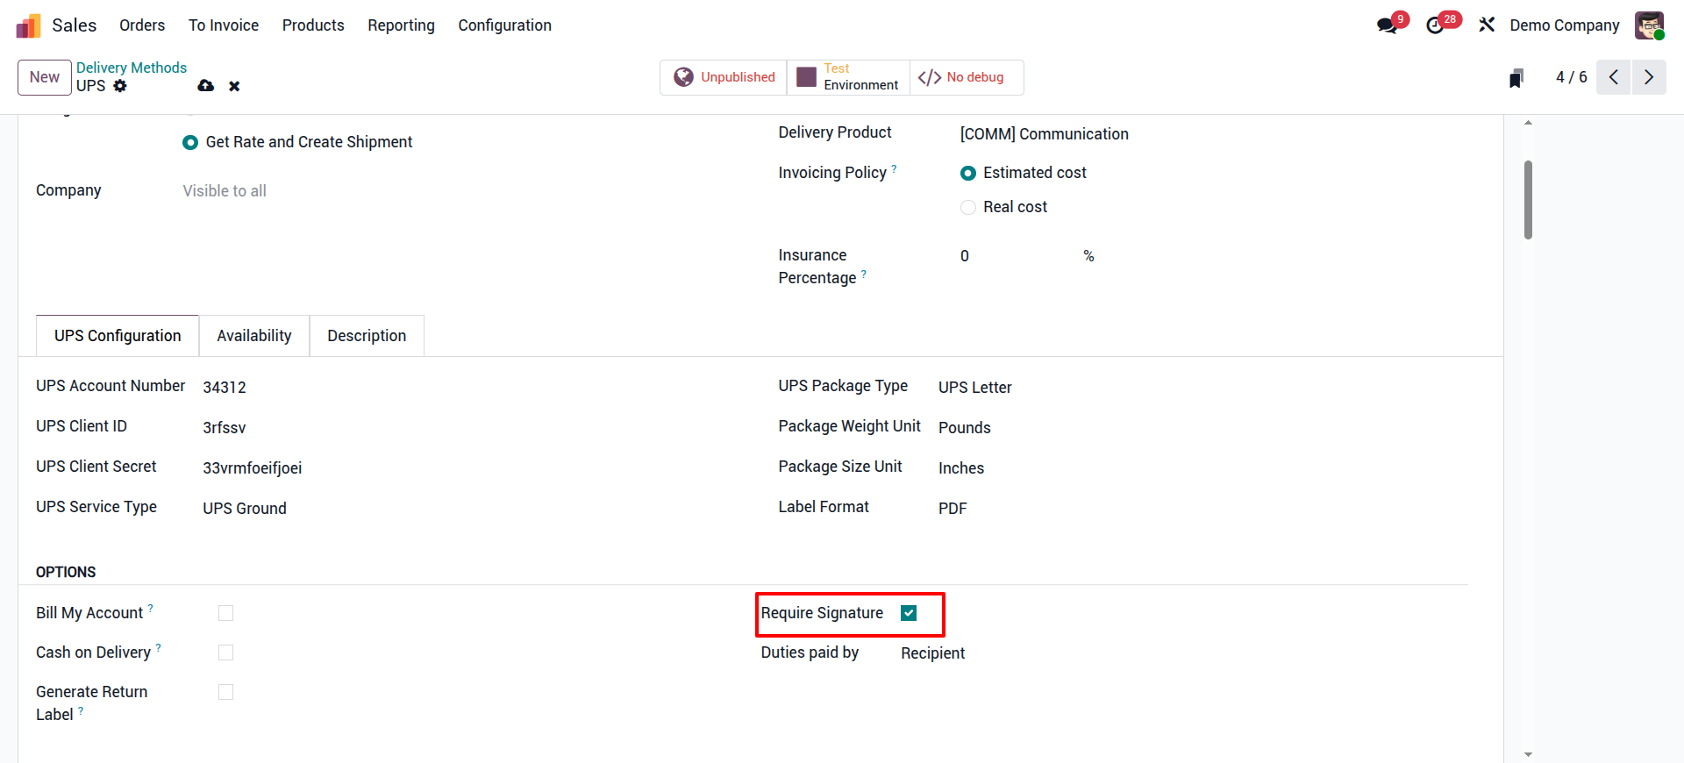Save record with cloud upload icon

pos(206,86)
